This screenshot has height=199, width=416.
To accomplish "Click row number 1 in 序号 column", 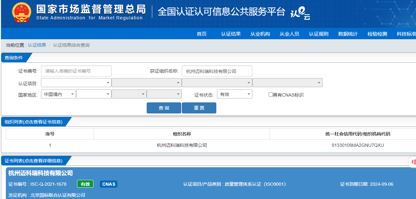I will coord(50,145).
